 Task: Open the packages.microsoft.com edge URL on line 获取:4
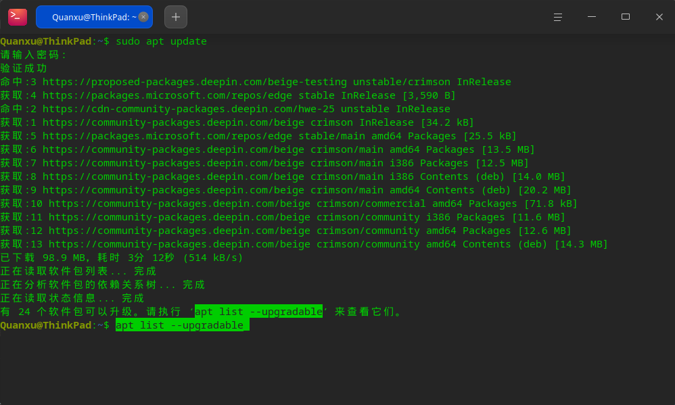[167, 95]
